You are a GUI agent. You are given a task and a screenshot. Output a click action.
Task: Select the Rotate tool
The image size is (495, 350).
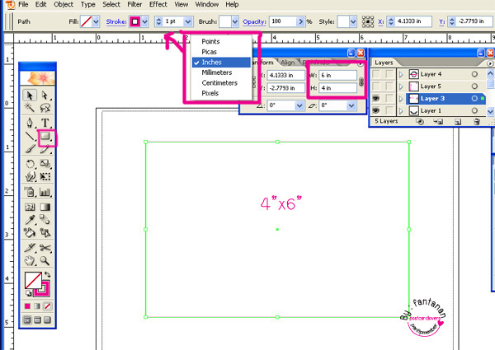[30, 164]
